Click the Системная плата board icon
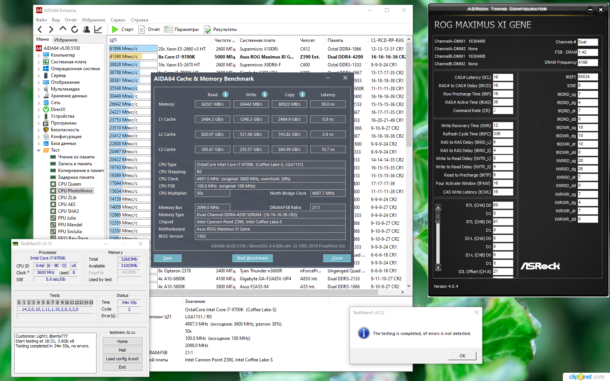The image size is (610, 381). [x=46, y=62]
